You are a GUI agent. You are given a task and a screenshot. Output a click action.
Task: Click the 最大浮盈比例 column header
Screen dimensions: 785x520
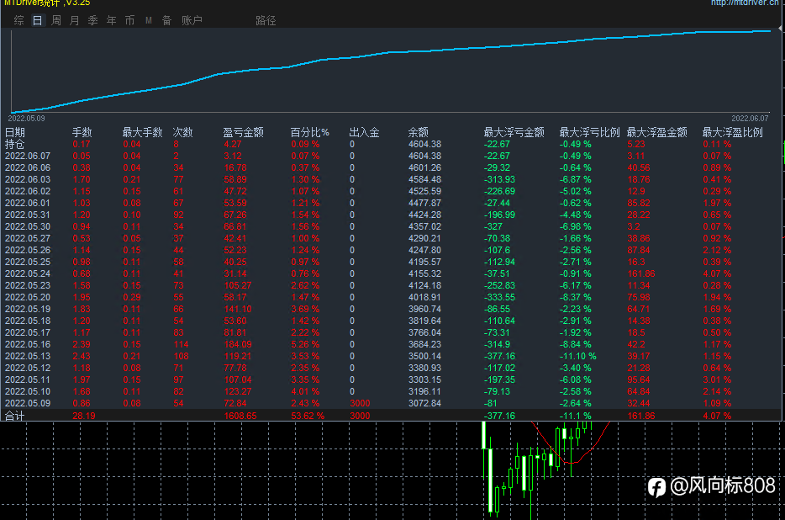732,132
